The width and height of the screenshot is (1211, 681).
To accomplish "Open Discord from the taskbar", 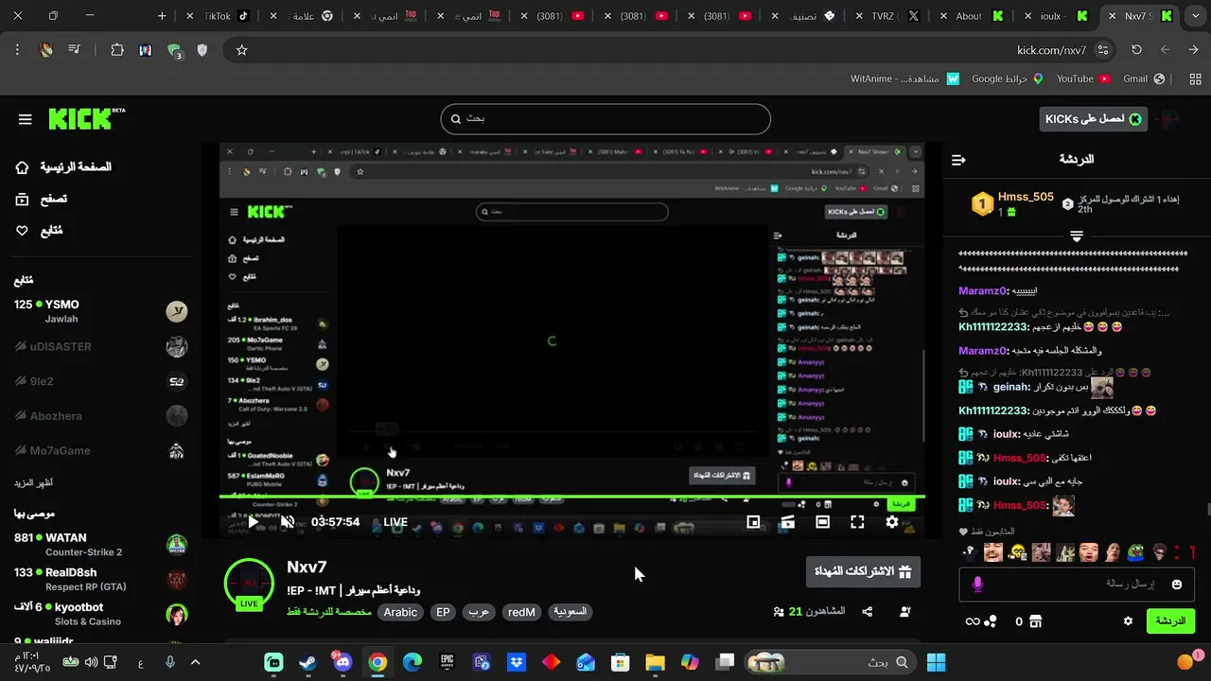I will pos(342,662).
